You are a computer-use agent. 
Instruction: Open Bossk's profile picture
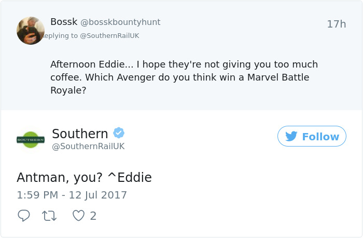pos(31,30)
